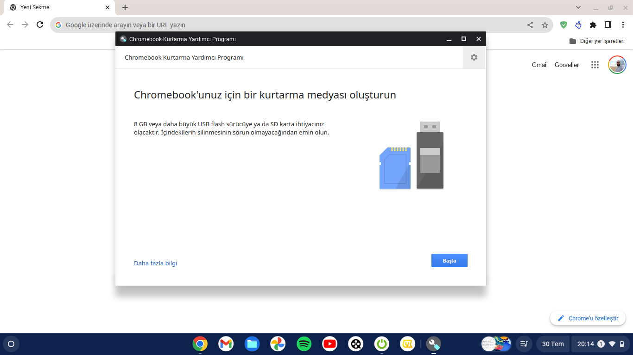Image resolution: width=633 pixels, height=355 pixels.
Task: Launch YouTube from the shelf
Action: 330,344
